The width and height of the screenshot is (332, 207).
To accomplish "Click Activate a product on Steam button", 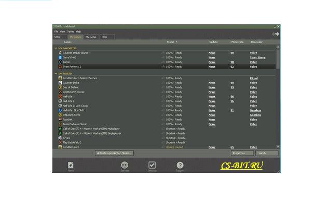I will click(114, 153).
